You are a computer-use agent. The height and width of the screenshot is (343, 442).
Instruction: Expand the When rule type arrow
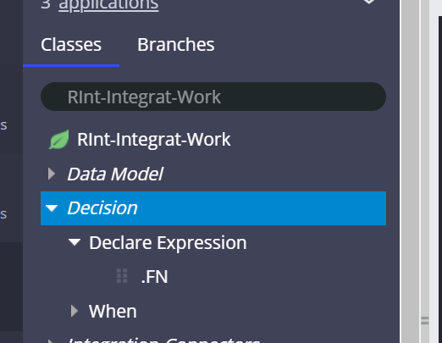coord(75,311)
